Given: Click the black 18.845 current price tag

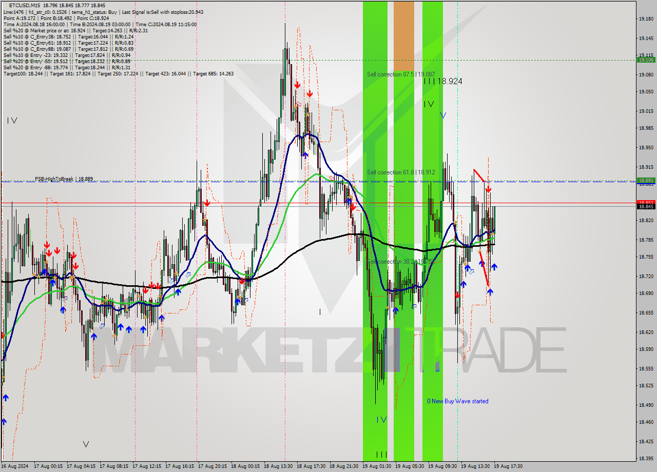Looking at the screenshot, I should coord(646,206).
